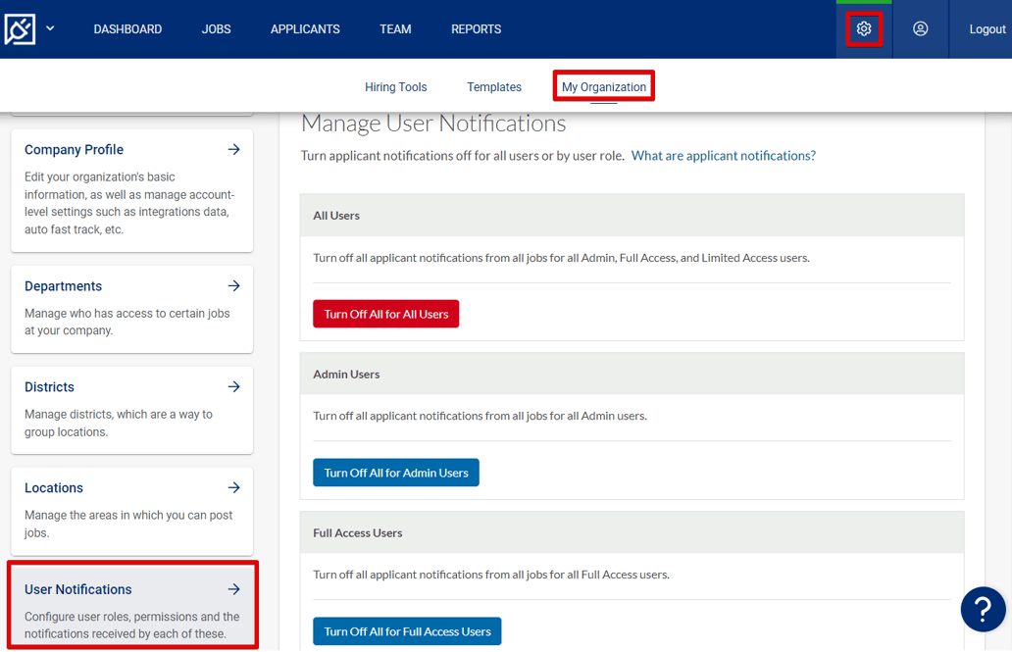Navigate to the TEAM menu item
Image resolution: width=1012 pixels, height=652 pixels.
click(395, 28)
